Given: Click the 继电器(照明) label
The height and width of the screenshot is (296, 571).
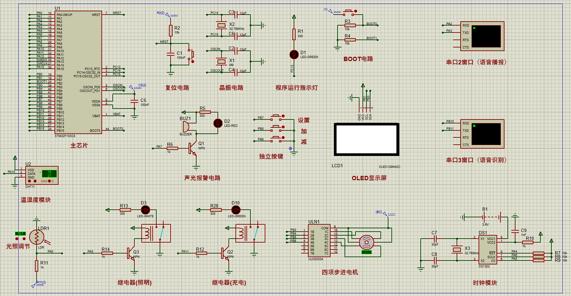Looking at the screenshot, I should pos(135,283).
